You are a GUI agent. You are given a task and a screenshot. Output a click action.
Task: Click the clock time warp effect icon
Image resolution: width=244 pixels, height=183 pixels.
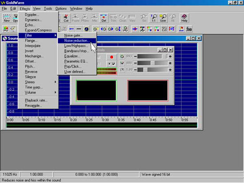(86, 29)
